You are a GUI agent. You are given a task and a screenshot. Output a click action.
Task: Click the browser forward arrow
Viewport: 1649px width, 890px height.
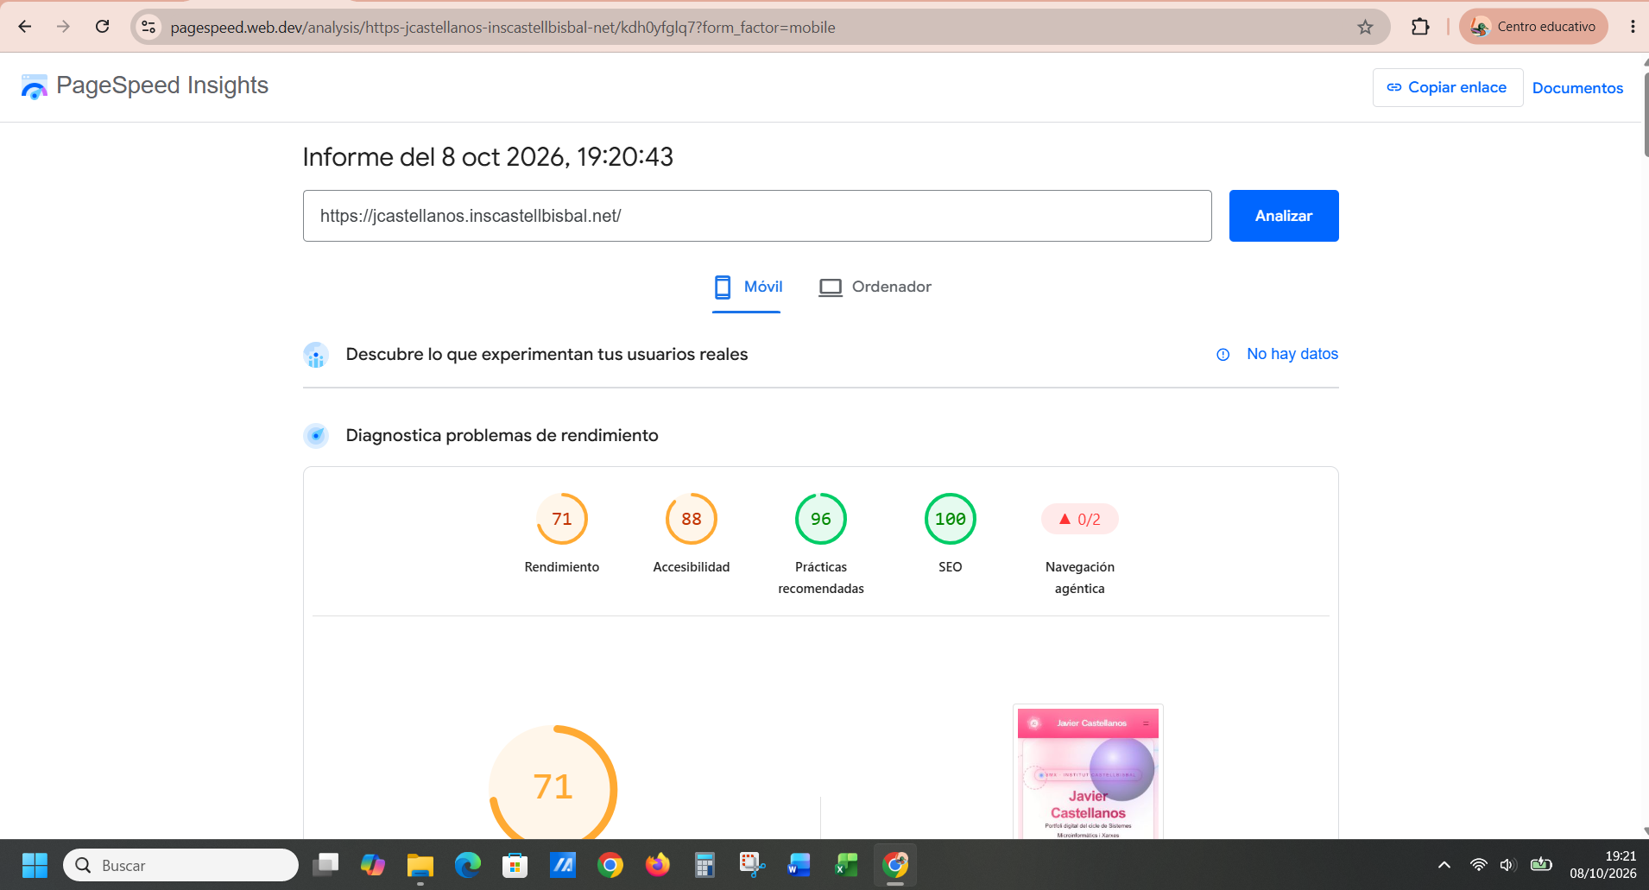coord(63,27)
